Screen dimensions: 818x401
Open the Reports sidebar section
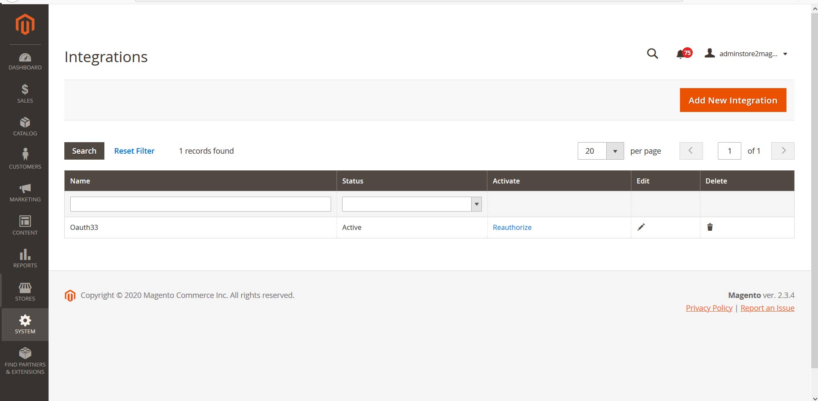[x=25, y=258]
